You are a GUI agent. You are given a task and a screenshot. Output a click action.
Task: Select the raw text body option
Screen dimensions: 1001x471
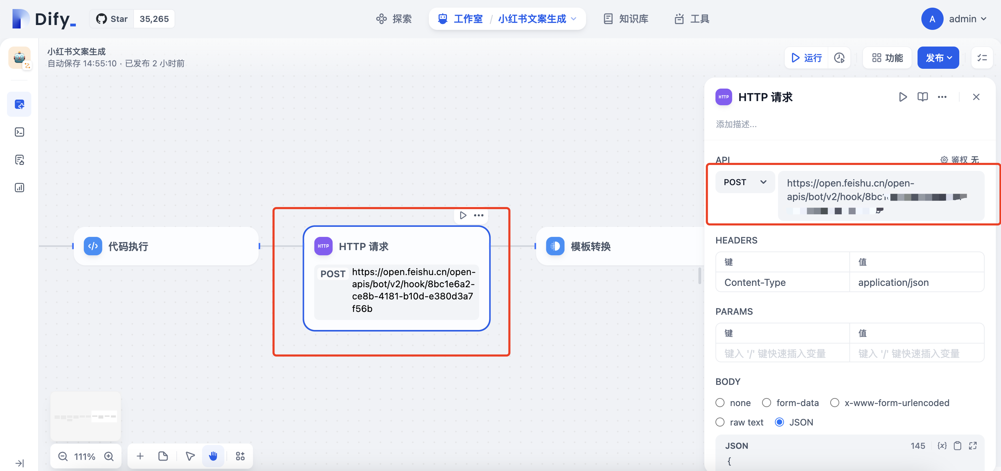[x=720, y=422]
